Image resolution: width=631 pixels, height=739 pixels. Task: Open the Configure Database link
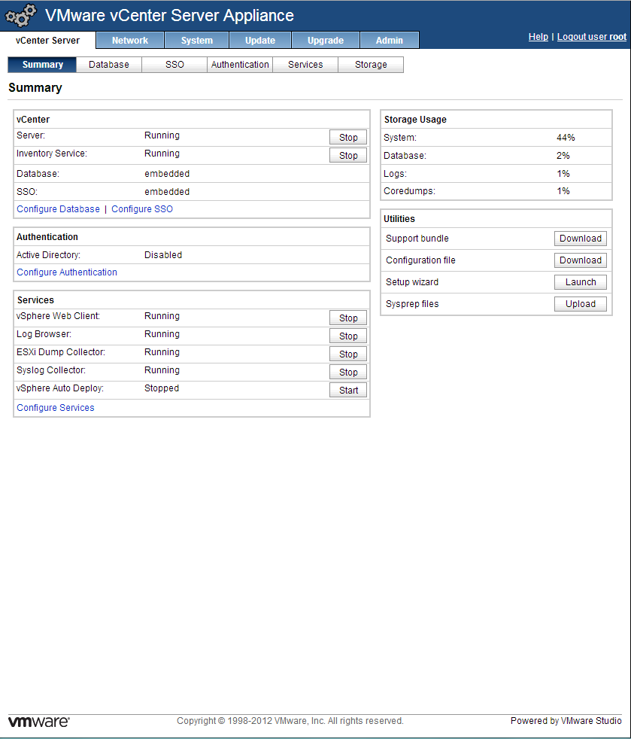point(58,209)
